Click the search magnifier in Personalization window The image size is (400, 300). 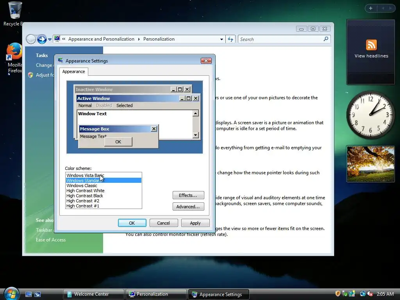326,39
